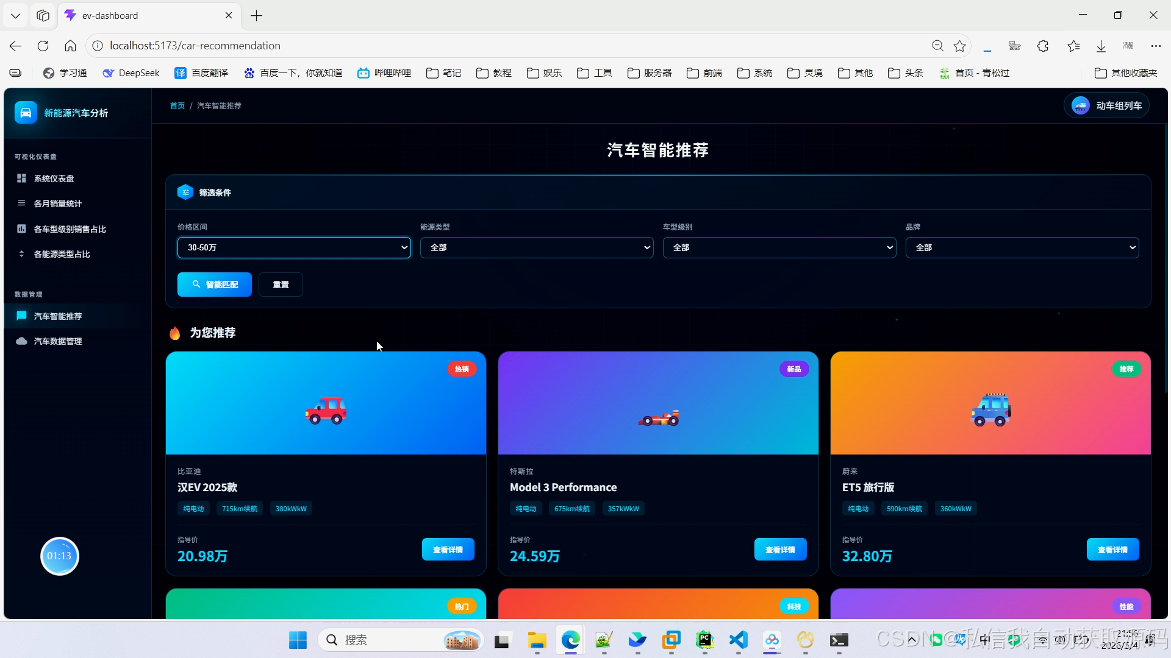The image size is (1171, 658).
Task: Open the tab search dropdown arrow
Action: tap(15, 16)
